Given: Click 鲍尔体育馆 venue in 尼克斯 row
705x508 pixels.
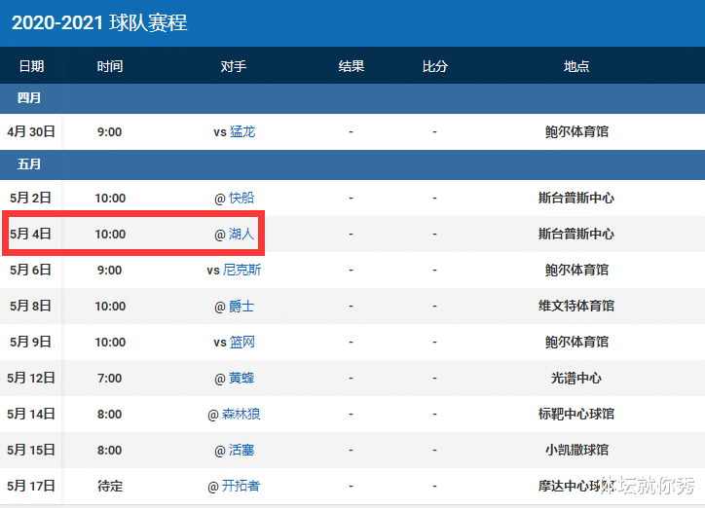Looking at the screenshot, I should click(x=576, y=270).
